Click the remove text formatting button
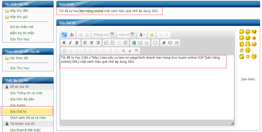 [72, 35]
